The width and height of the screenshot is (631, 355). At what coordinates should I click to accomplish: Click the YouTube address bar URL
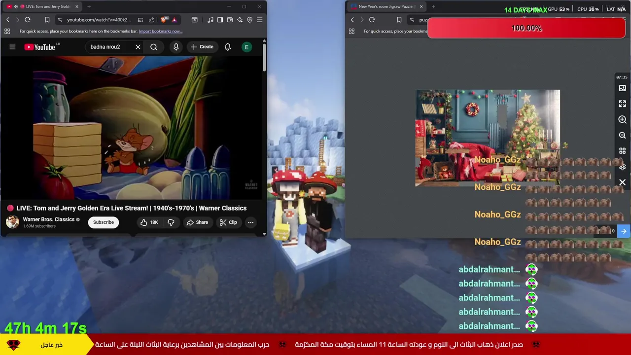pos(99,20)
